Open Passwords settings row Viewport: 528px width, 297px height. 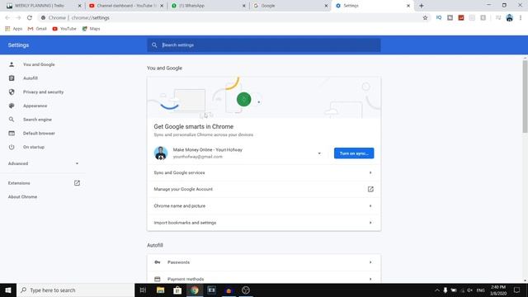click(x=264, y=262)
